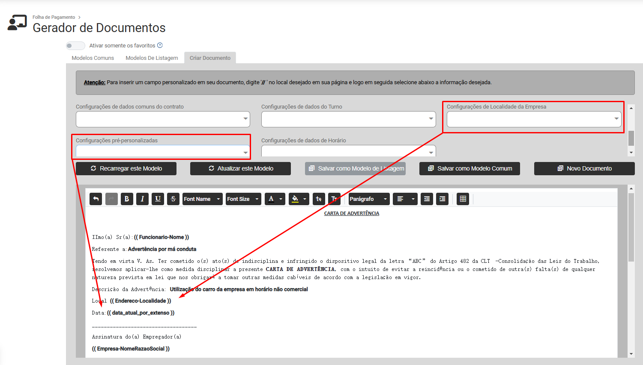Click Recarregar este Modelo button
This screenshot has width=643, height=365.
(x=126, y=168)
